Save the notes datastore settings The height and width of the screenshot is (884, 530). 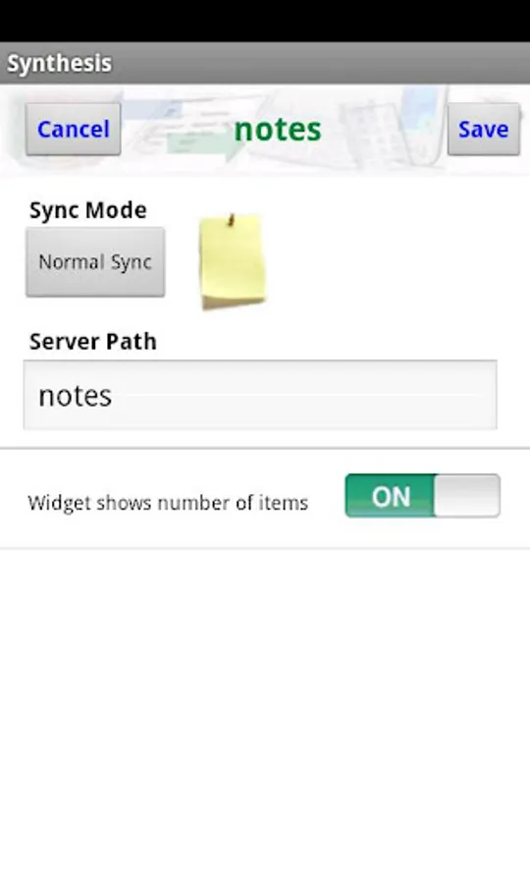coord(483,129)
